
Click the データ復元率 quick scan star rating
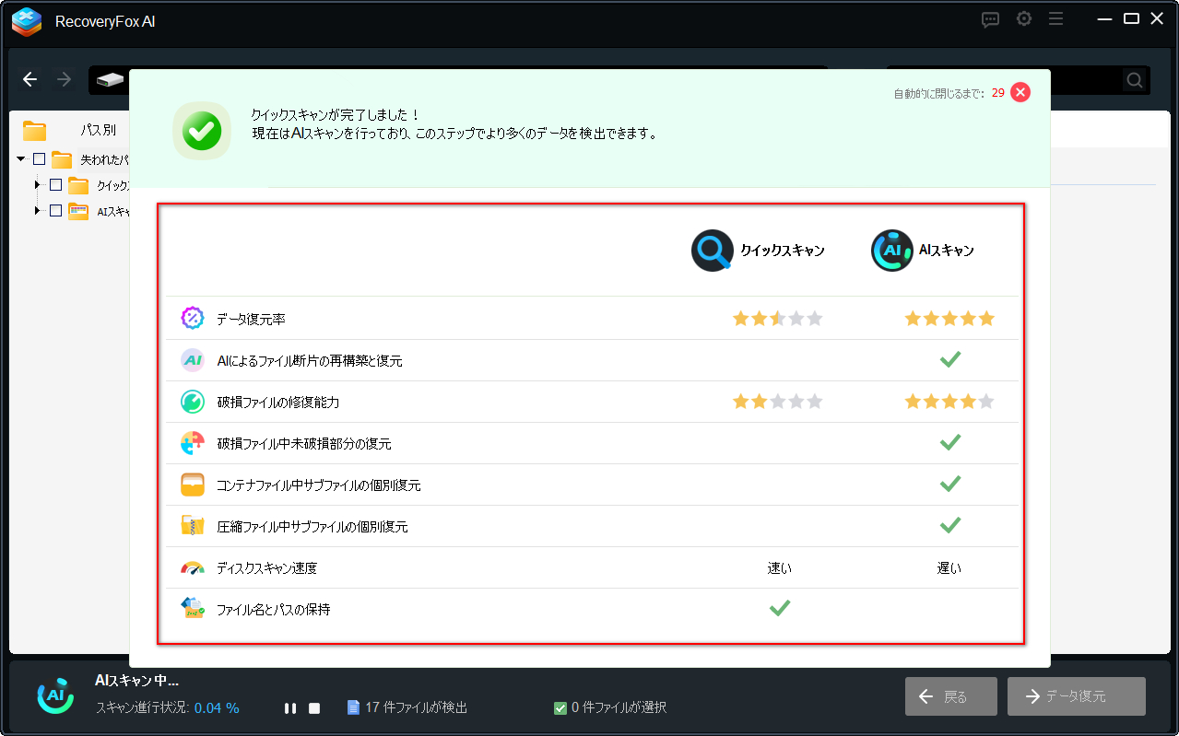point(777,319)
